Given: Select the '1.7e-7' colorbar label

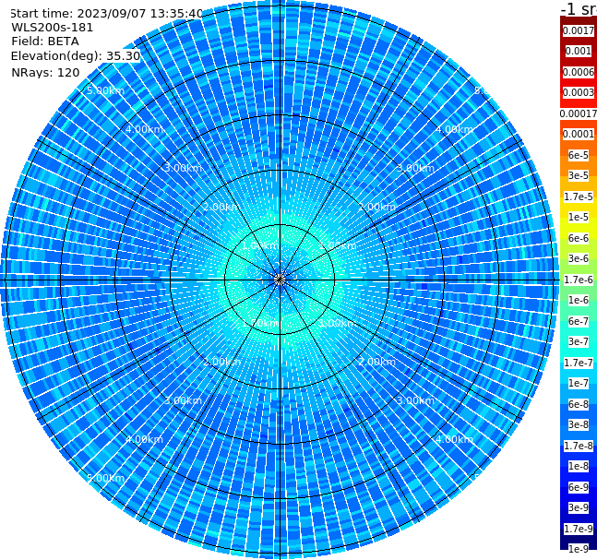Looking at the screenshot, I should click(x=579, y=363).
